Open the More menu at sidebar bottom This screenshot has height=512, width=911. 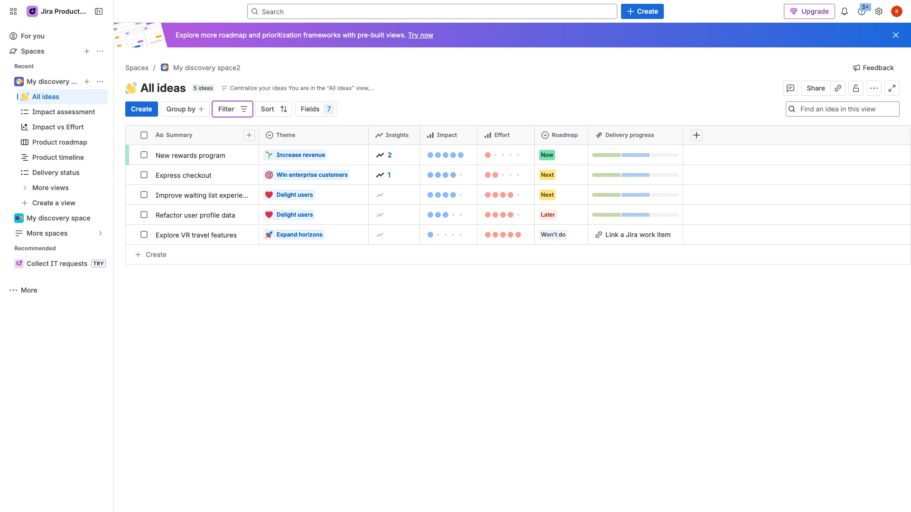click(23, 290)
